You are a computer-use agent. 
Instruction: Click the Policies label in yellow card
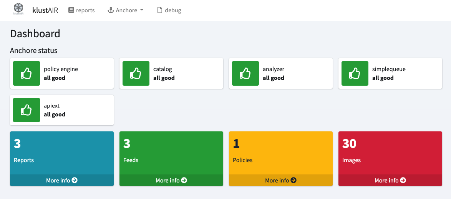tap(243, 160)
